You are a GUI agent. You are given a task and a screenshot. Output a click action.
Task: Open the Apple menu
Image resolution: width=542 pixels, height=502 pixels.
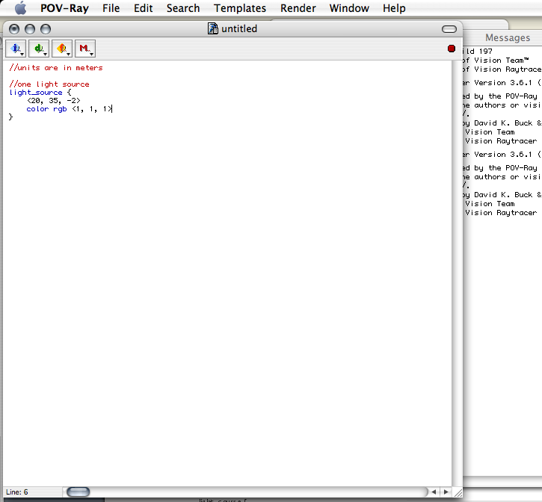coord(20,8)
